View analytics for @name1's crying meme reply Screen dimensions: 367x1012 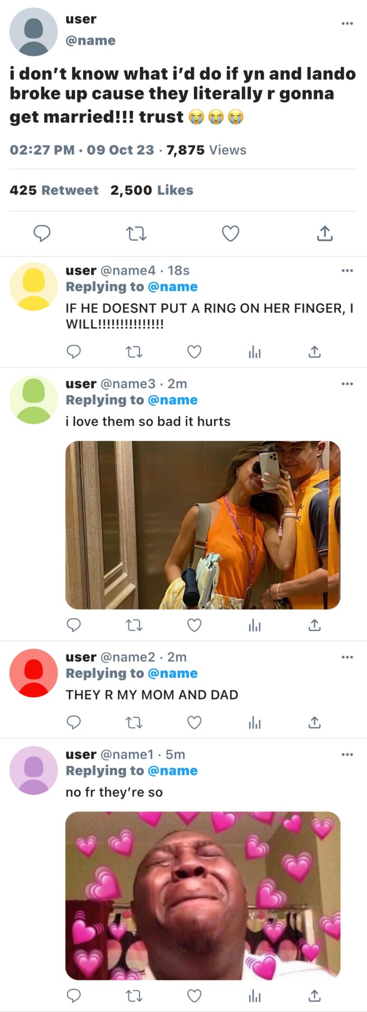(254, 996)
